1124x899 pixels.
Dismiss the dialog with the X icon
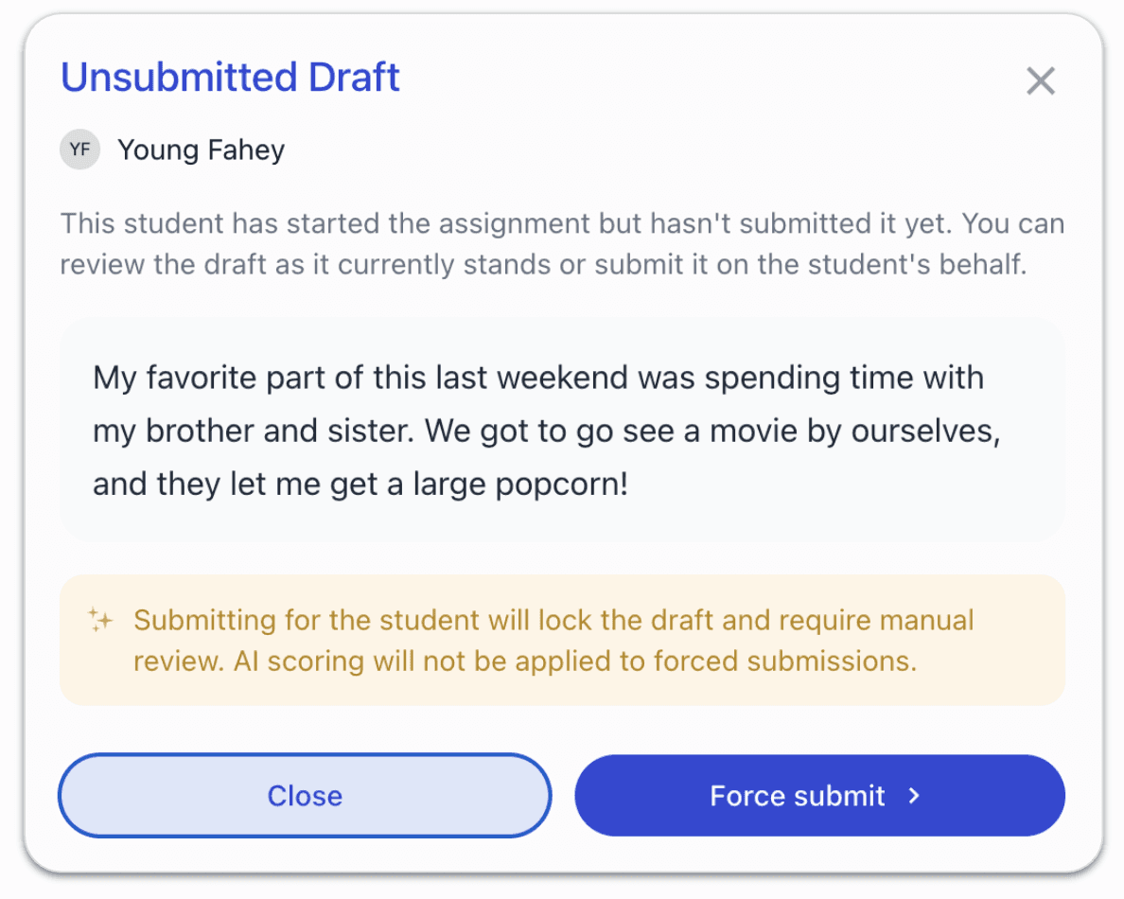(1040, 81)
